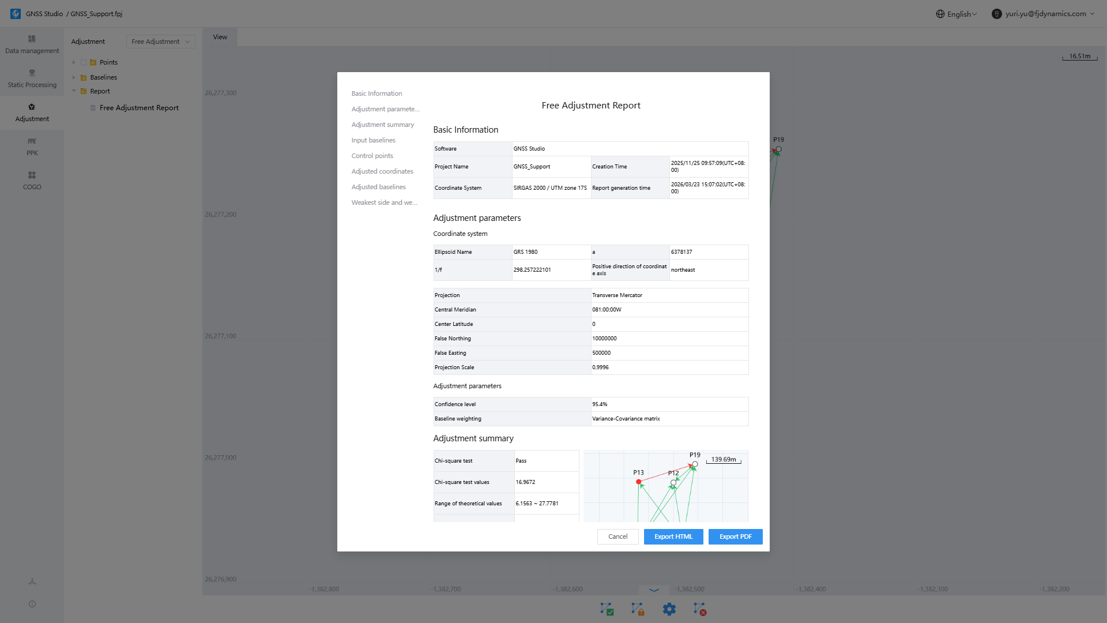1107x623 pixels.
Task: Click the baseline check icon with green checkmark
Action: pos(607,609)
